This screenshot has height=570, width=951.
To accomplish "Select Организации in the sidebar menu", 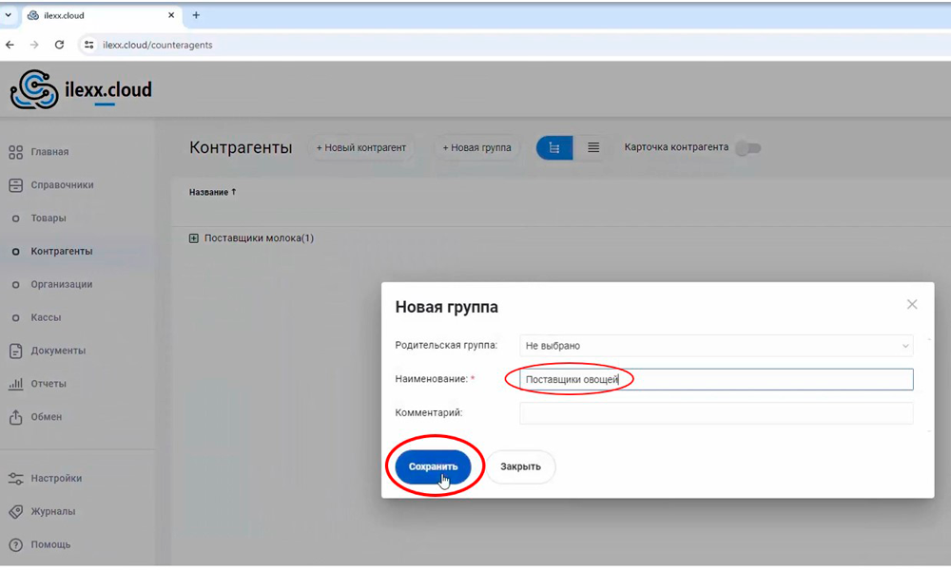I will point(61,284).
